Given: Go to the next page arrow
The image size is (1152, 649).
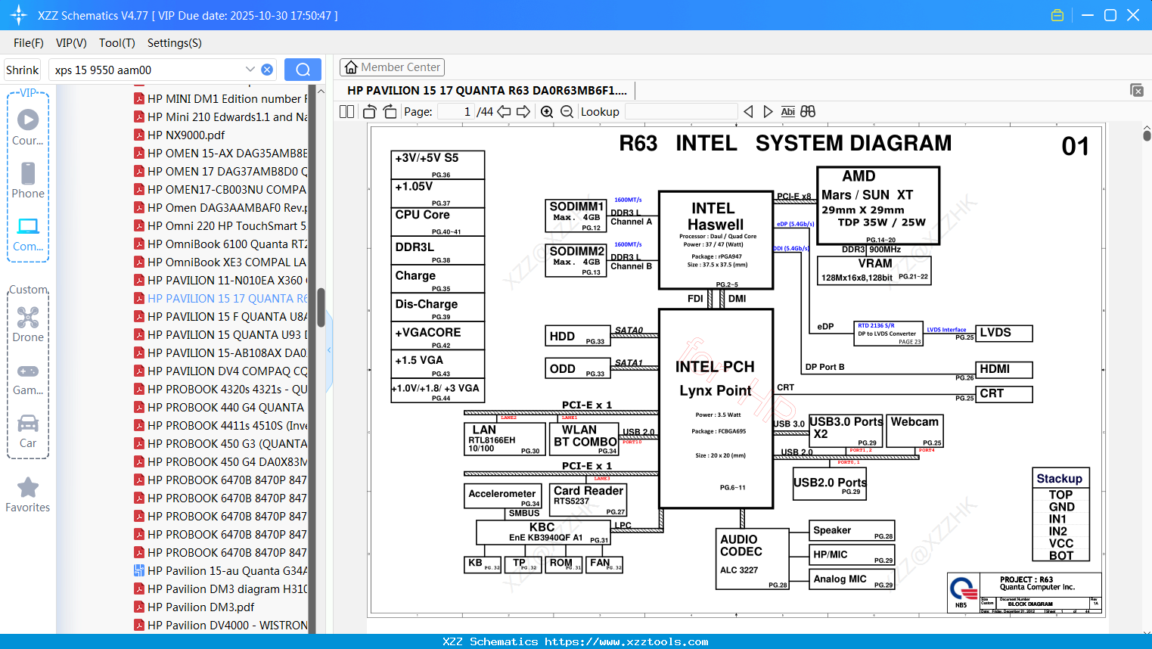Looking at the screenshot, I should 523,112.
